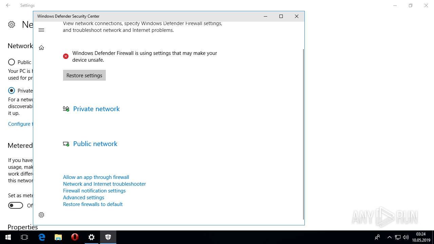
Task: Minimize the Defender Security Center window
Action: click(265, 16)
